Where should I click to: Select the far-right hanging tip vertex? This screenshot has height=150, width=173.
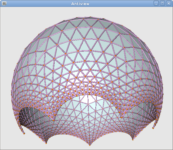153,128
